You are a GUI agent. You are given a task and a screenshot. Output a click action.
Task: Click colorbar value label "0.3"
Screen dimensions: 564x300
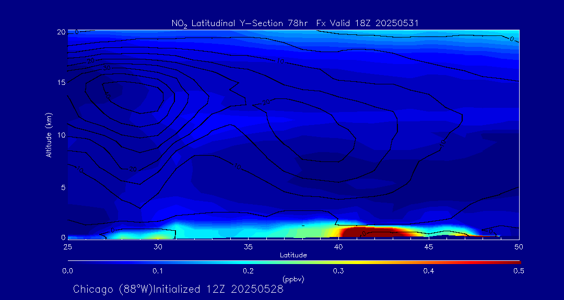[x=338, y=271]
